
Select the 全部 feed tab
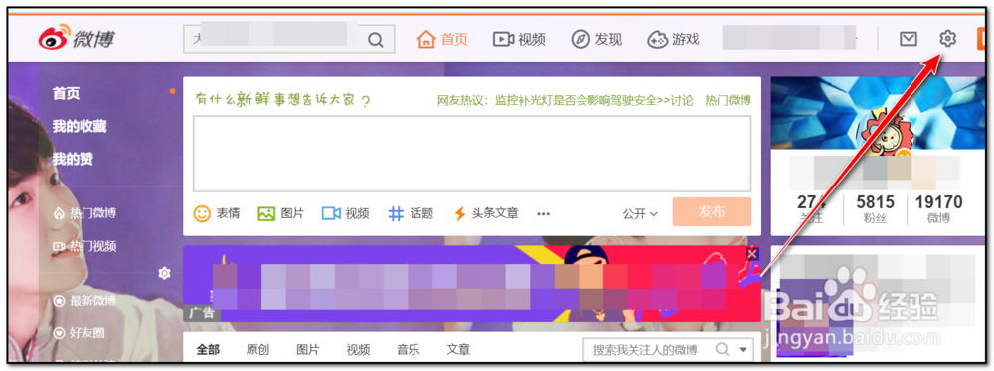coord(208,350)
